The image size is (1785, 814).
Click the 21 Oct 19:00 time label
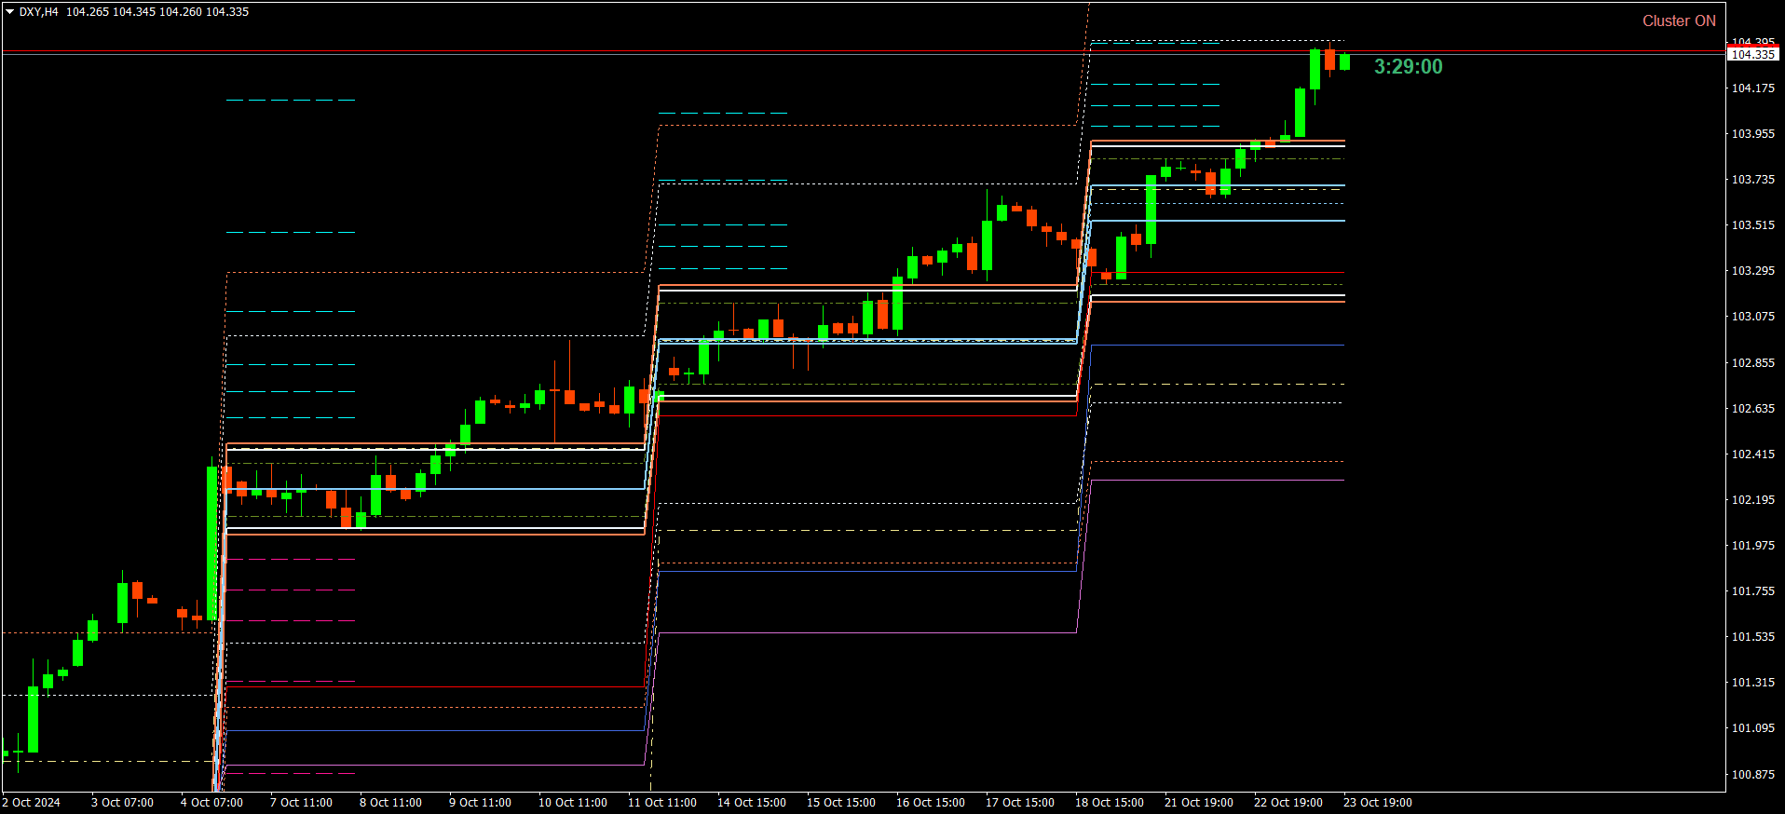(1199, 803)
